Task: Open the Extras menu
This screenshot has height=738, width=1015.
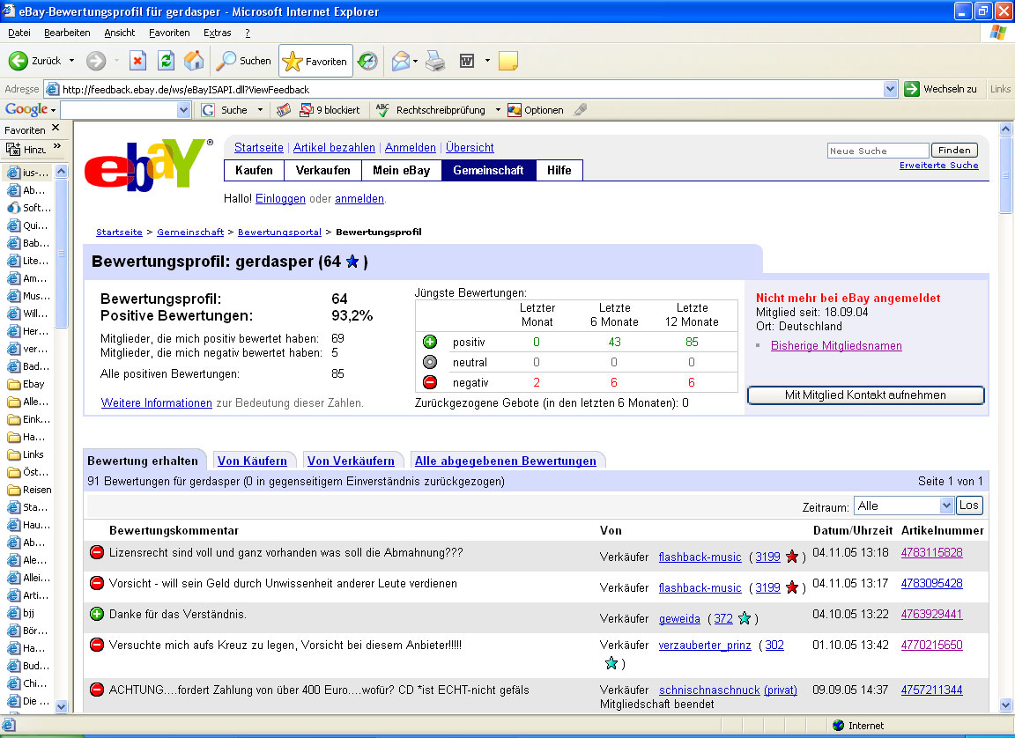Action: (x=217, y=33)
